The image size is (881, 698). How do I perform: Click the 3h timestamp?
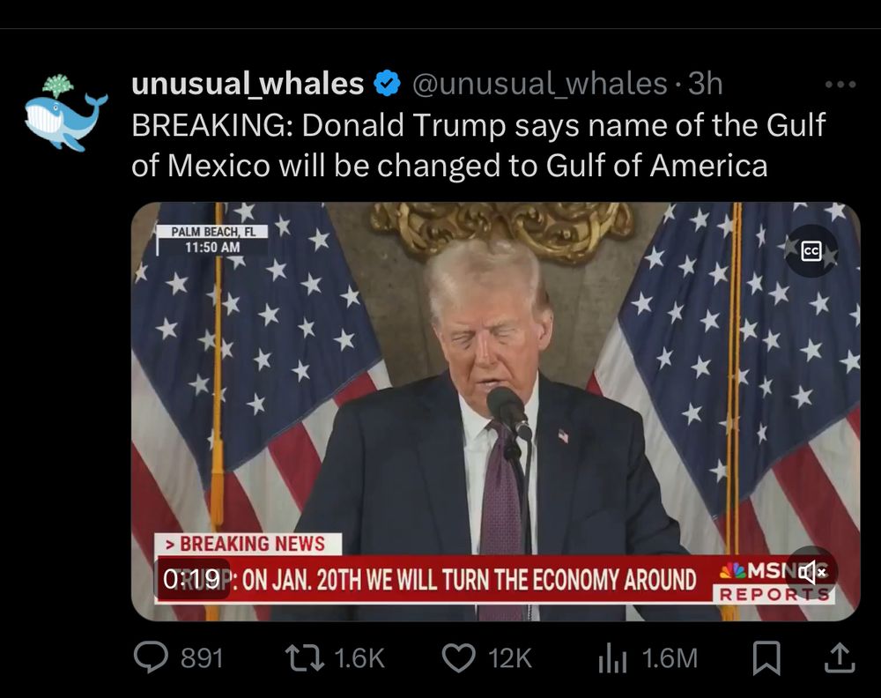705,84
